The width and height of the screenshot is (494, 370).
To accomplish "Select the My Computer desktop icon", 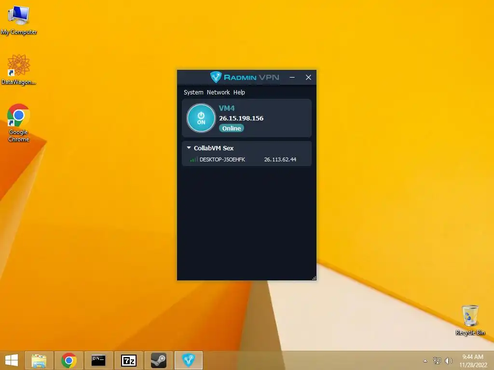I will [x=19, y=20].
